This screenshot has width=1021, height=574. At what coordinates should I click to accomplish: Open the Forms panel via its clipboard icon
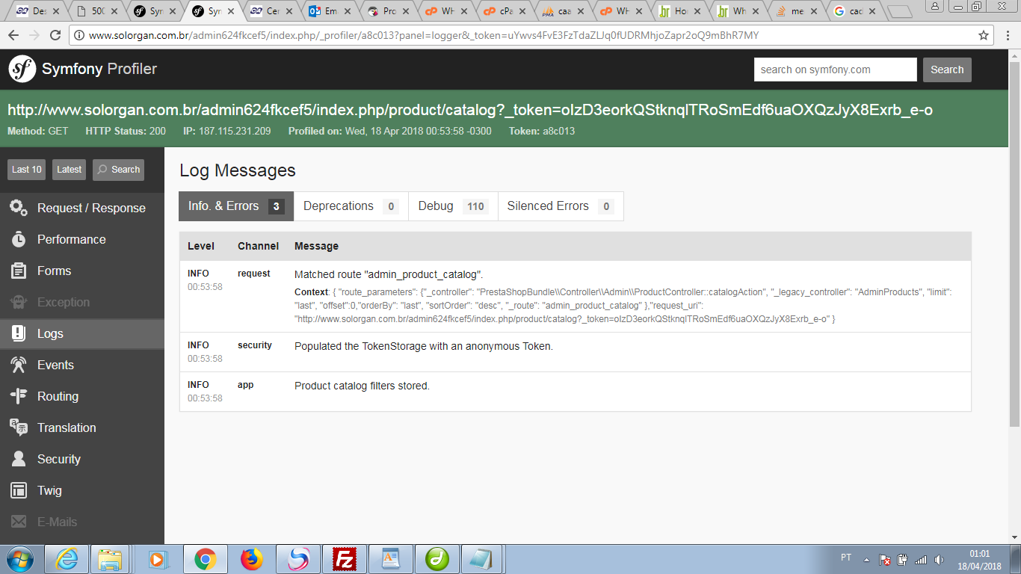coord(19,271)
